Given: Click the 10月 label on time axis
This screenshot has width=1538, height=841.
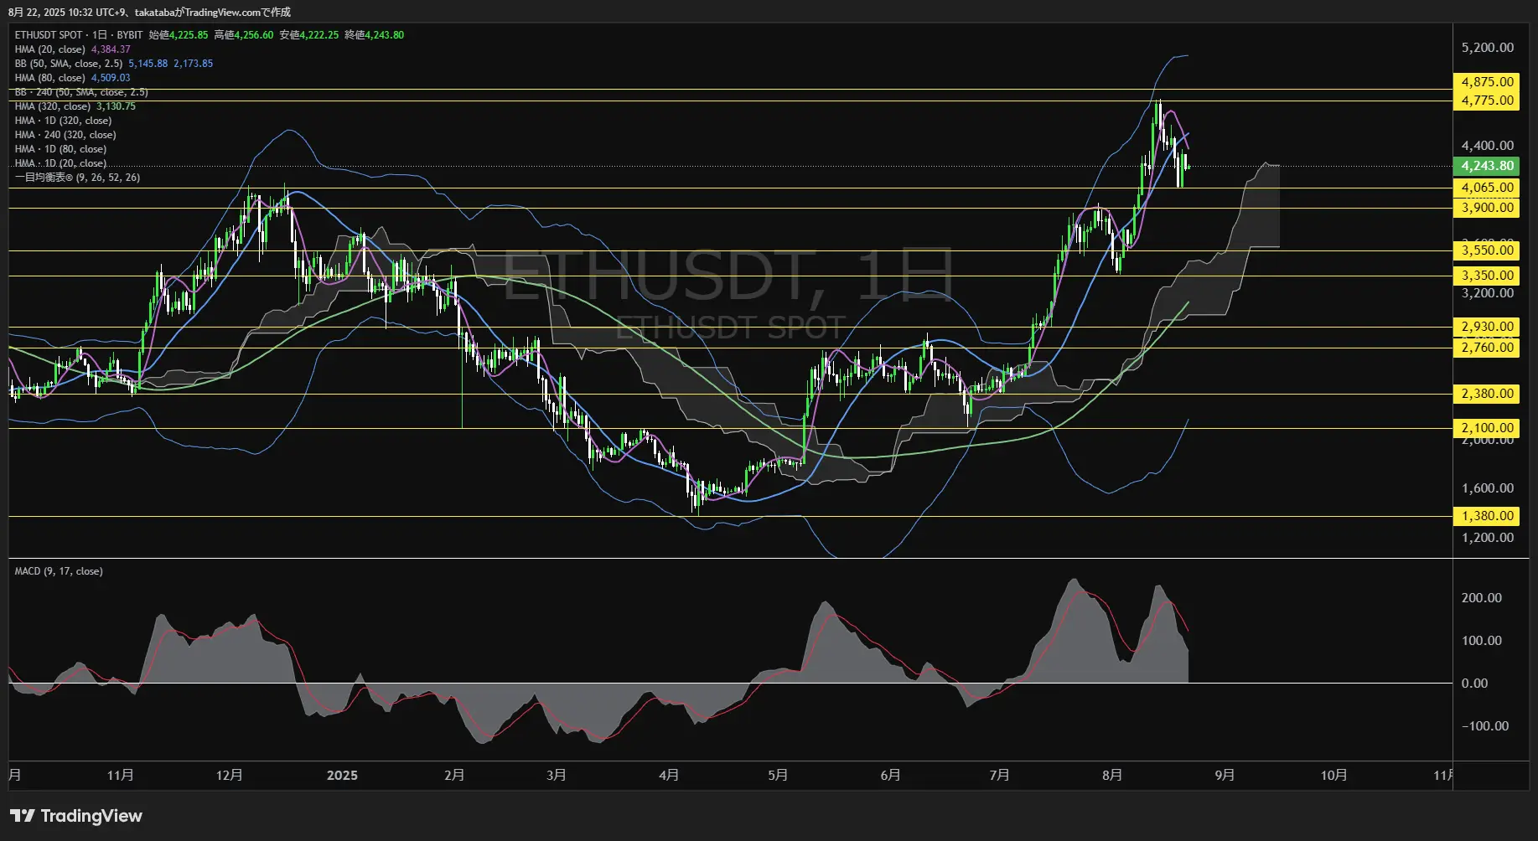Looking at the screenshot, I should 1333,775.
